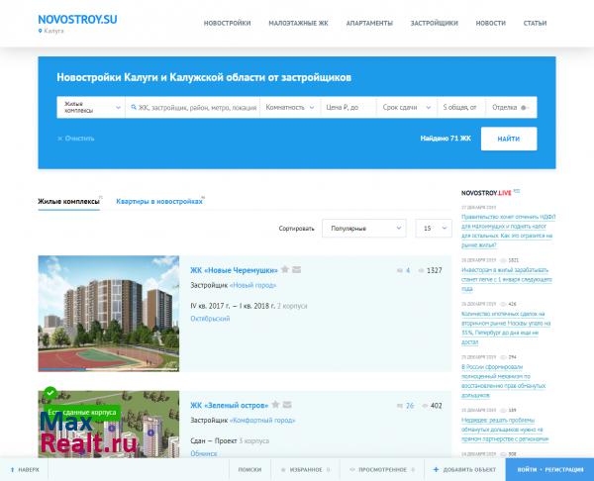Open news В России сформировали полноценный механизм
The height and width of the screenshot is (481, 594).
(504, 381)
